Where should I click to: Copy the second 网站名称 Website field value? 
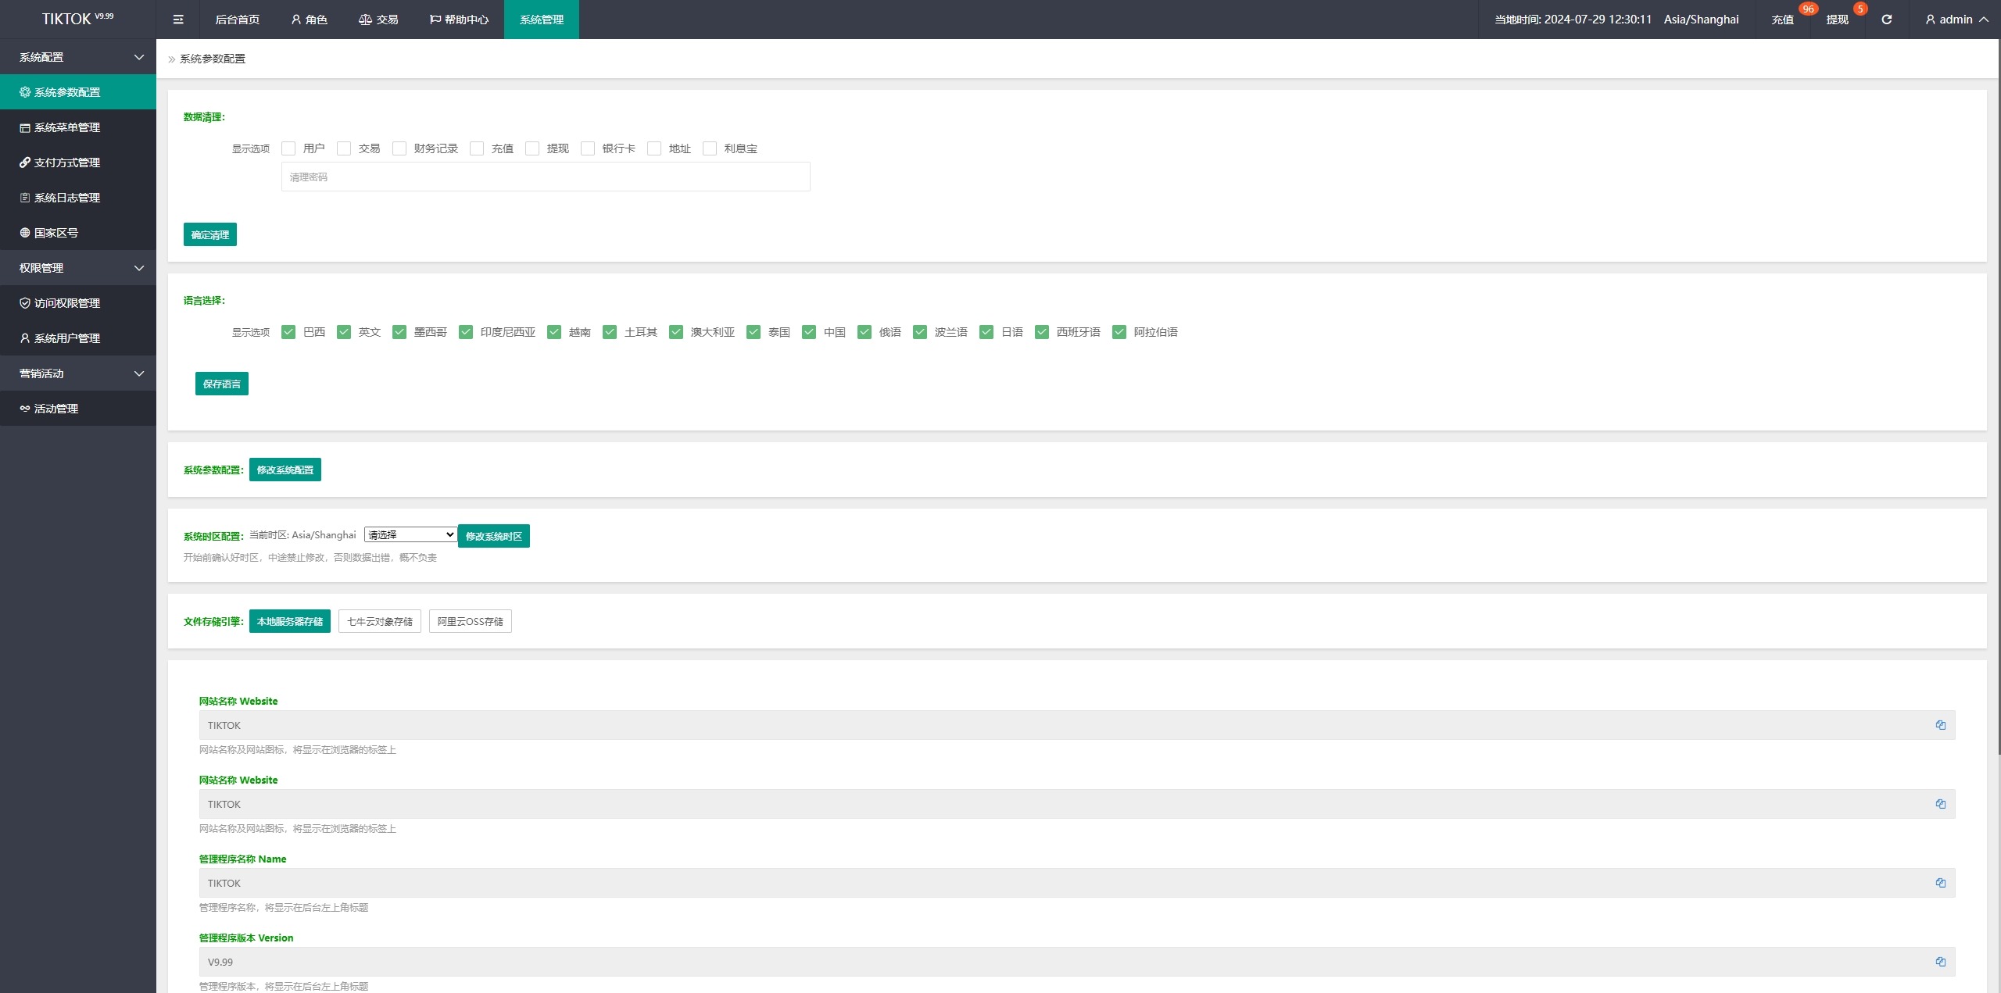pyautogui.click(x=1940, y=804)
